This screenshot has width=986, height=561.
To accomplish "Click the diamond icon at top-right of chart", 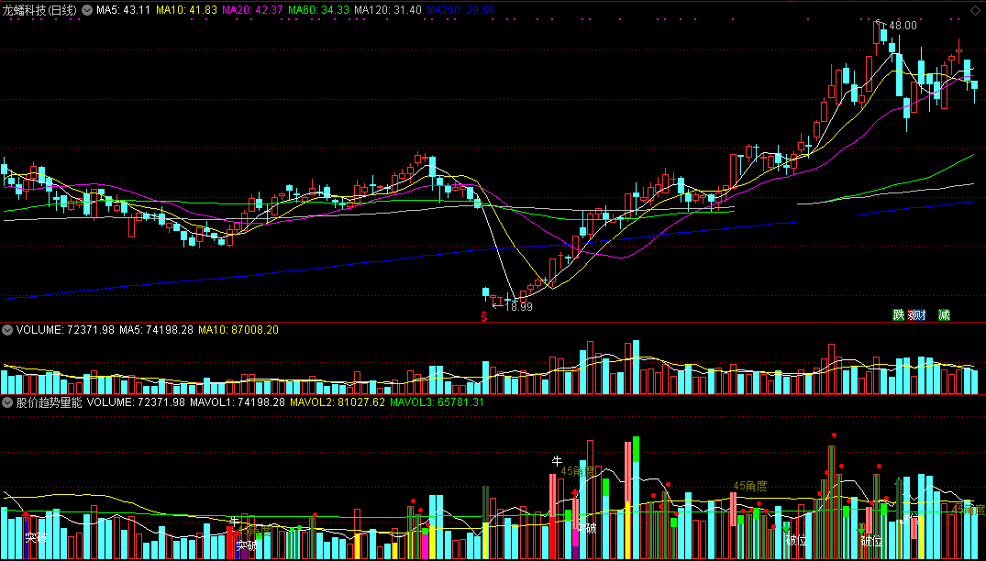I will (x=976, y=10).
